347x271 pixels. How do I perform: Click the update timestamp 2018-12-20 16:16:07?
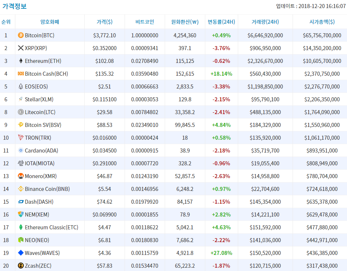(322, 6)
